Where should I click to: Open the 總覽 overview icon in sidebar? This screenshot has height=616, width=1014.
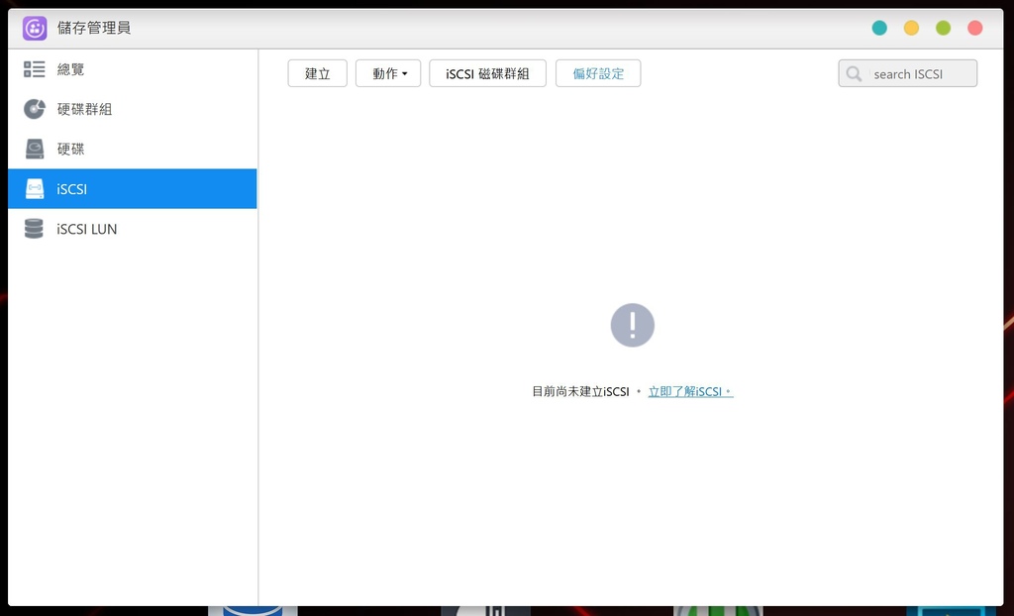point(35,69)
